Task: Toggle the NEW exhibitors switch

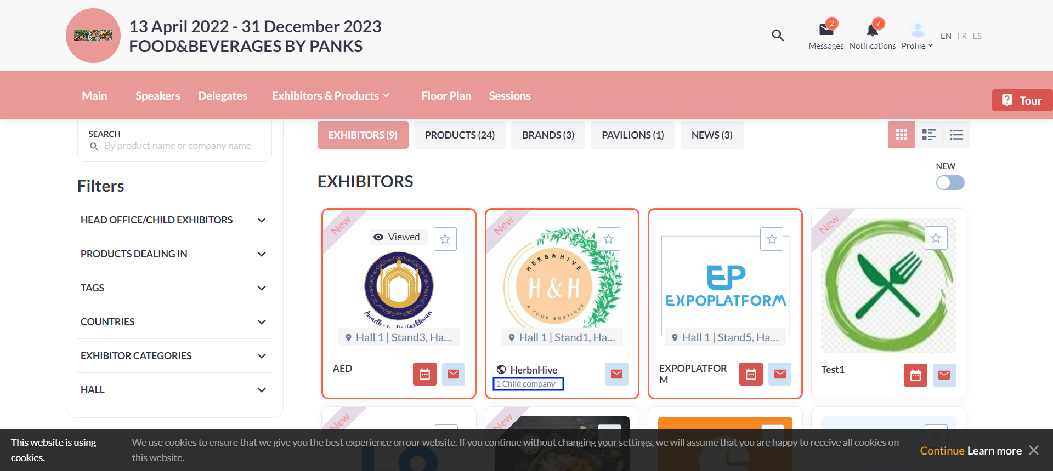Action: pos(950,183)
